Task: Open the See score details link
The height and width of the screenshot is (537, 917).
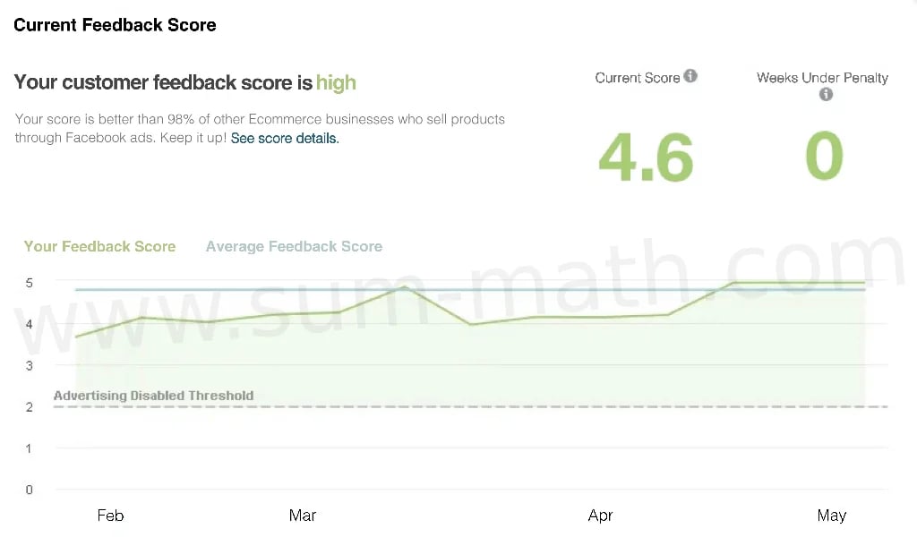Action: point(285,139)
